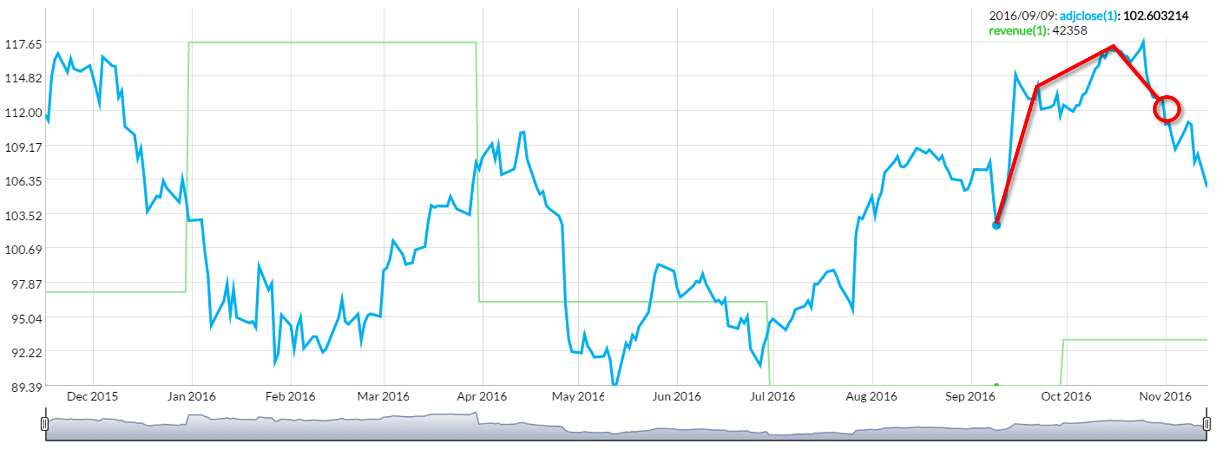Click the Jan 2016 x-axis label
The image size is (1229, 450).
(x=191, y=397)
